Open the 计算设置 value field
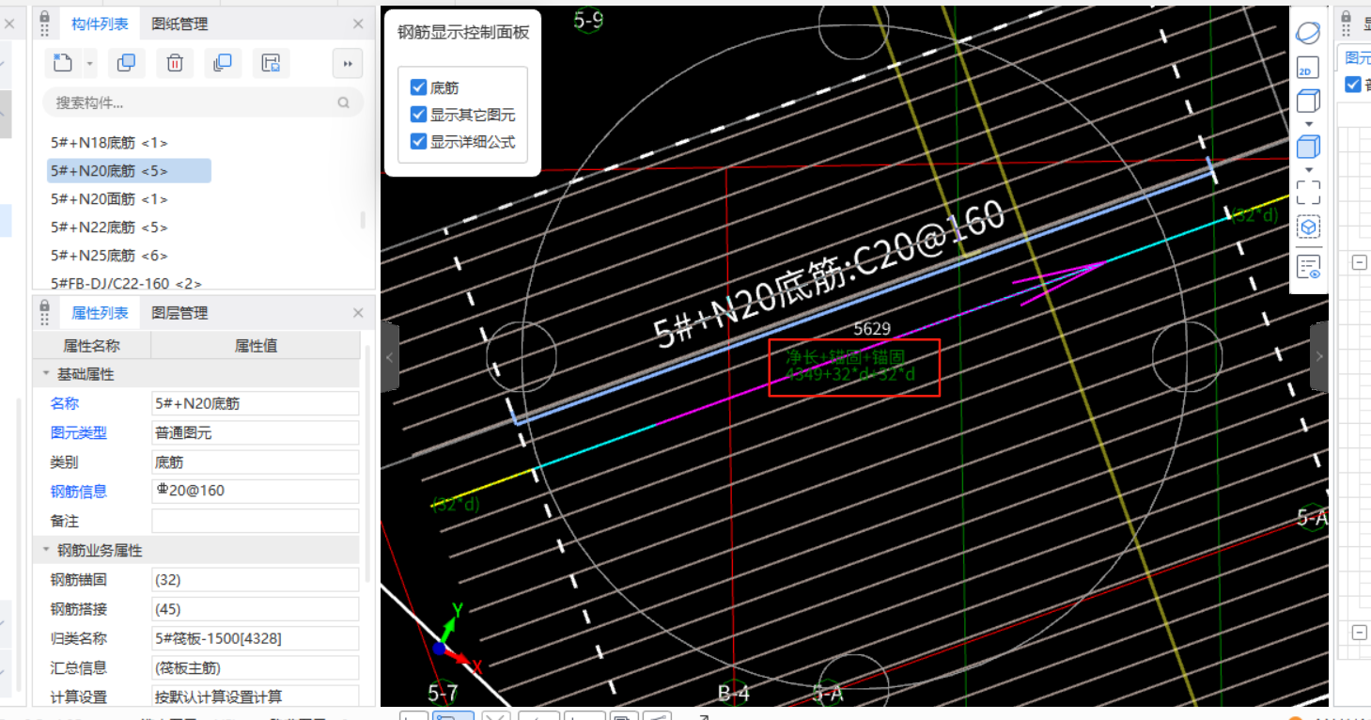Image resolution: width=1371 pixels, height=720 pixels. [x=256, y=697]
